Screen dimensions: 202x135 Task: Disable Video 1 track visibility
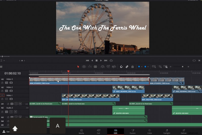pyautogui.click(x=11, y=99)
